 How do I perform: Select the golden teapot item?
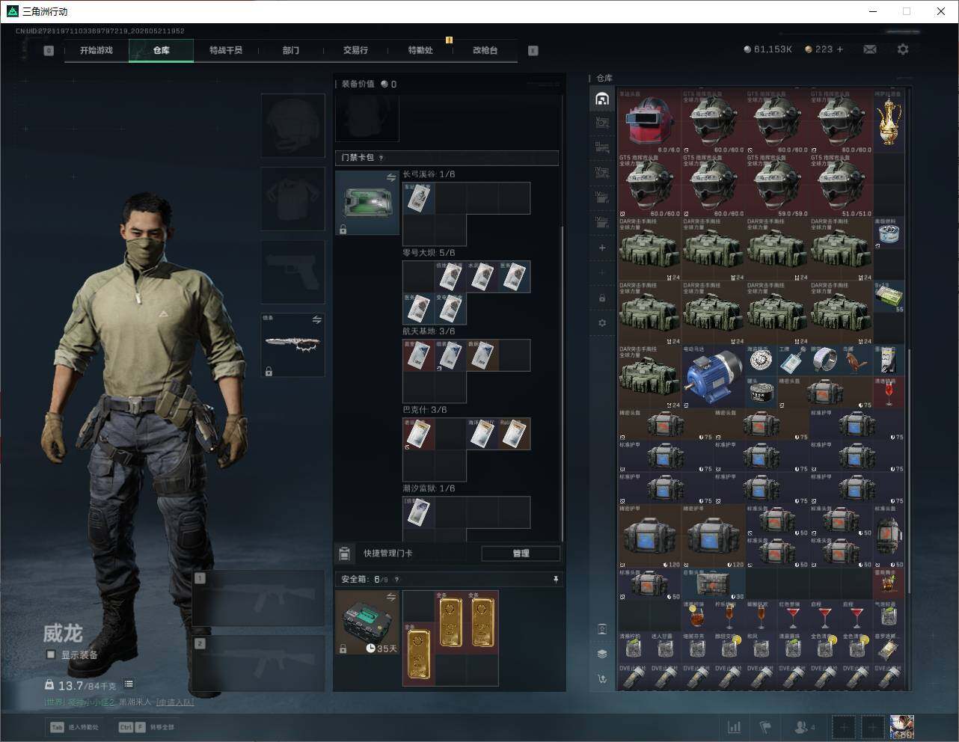click(x=889, y=122)
